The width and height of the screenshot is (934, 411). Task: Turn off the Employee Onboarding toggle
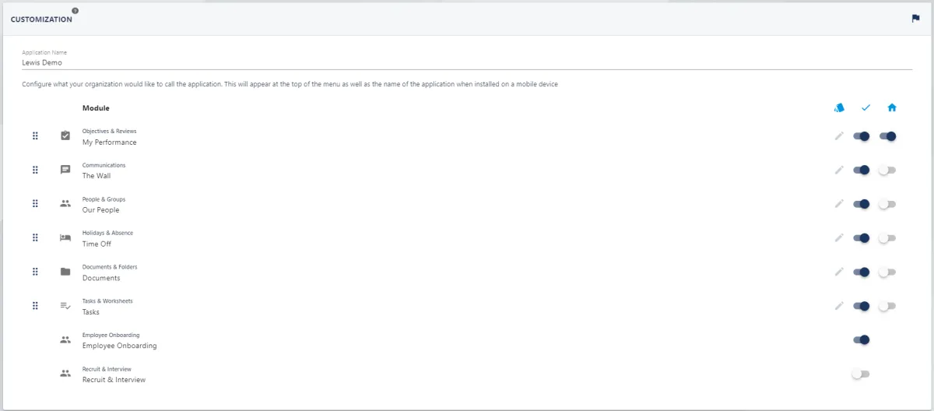click(x=862, y=340)
